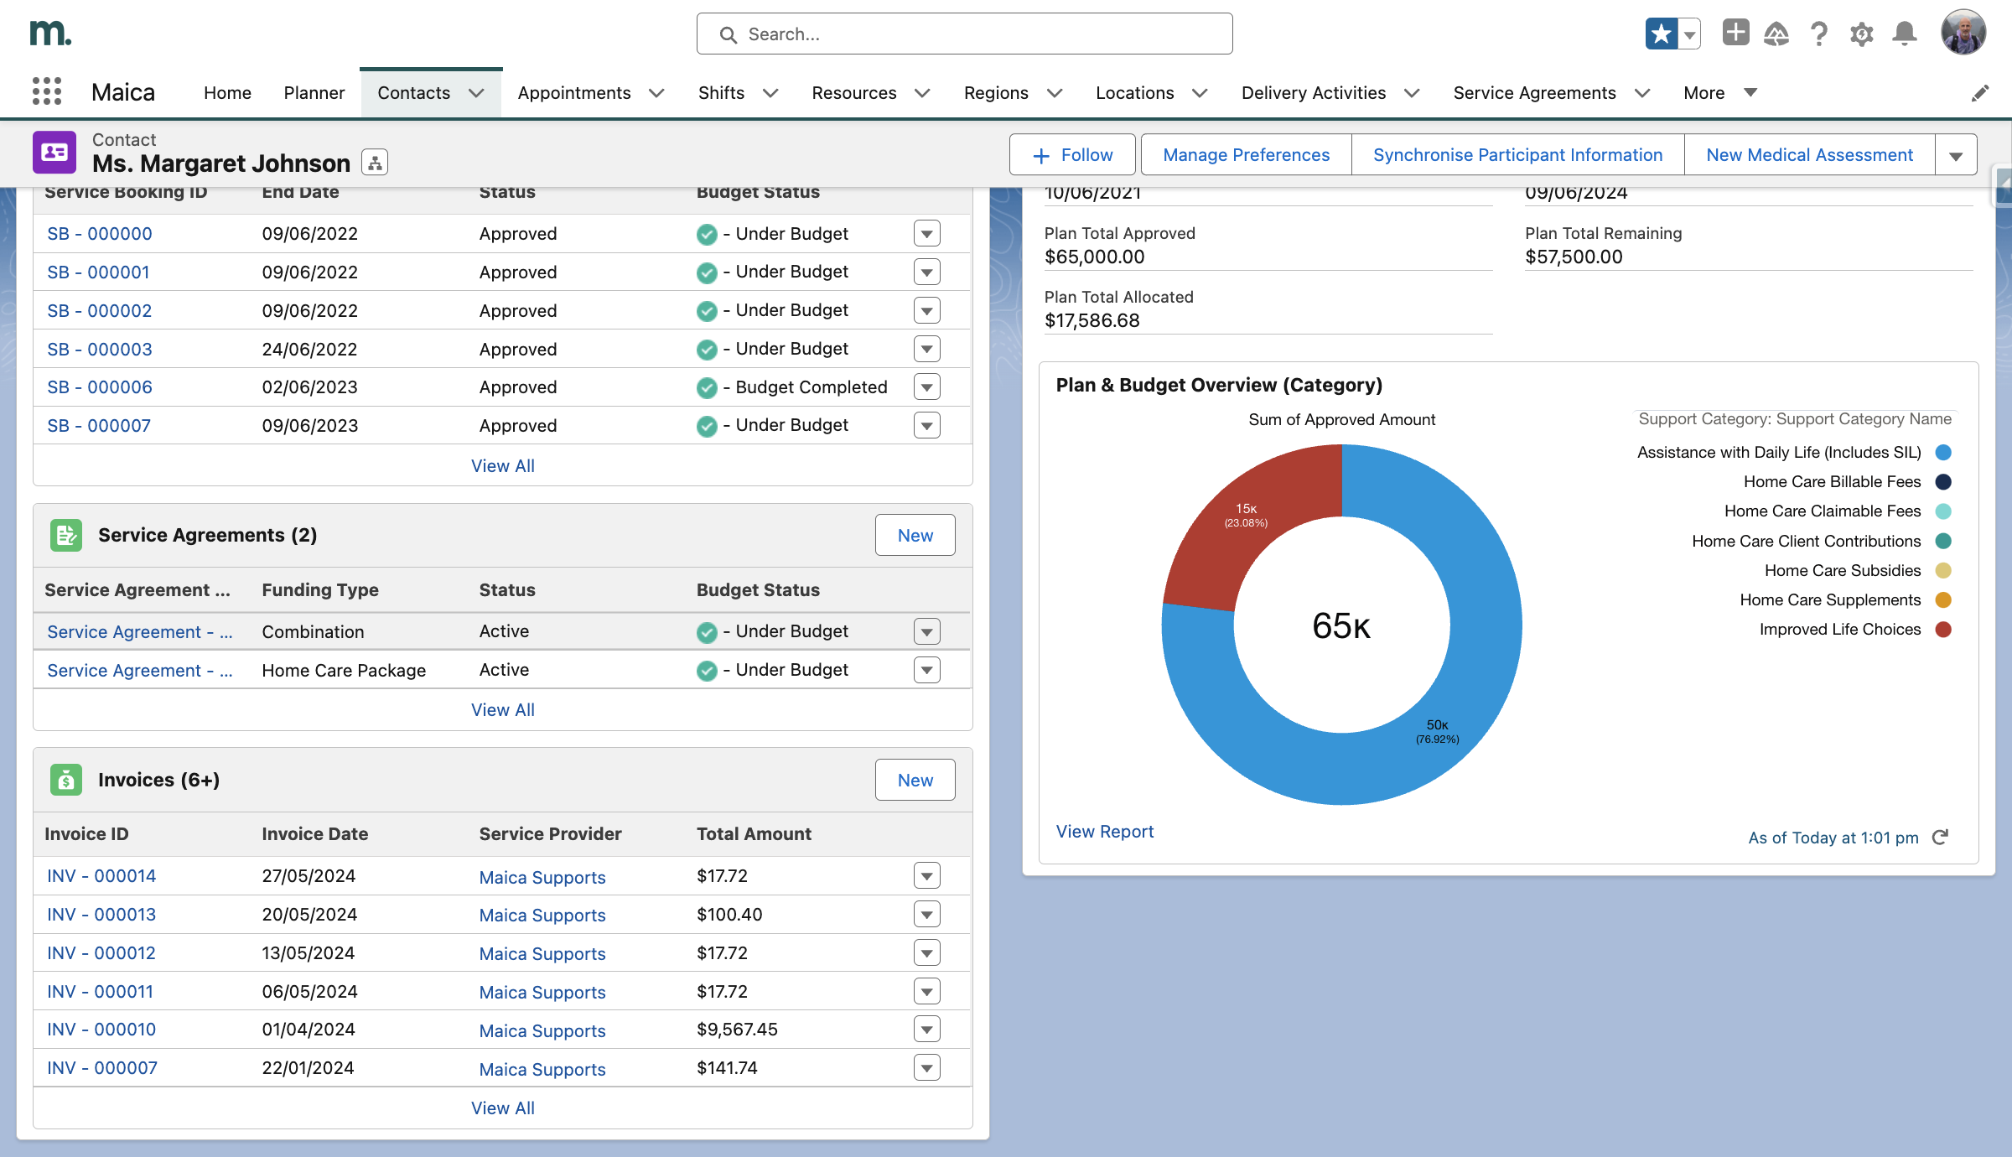
Task: Open the Planner tab
Action: point(314,93)
